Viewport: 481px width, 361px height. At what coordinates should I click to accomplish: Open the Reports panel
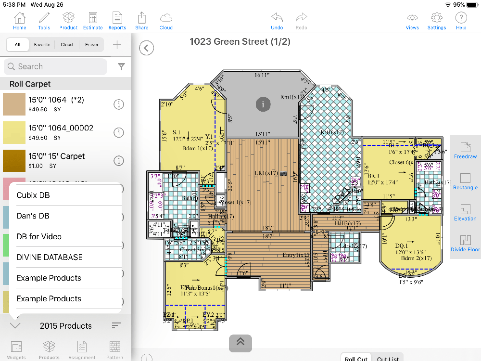[x=117, y=20]
